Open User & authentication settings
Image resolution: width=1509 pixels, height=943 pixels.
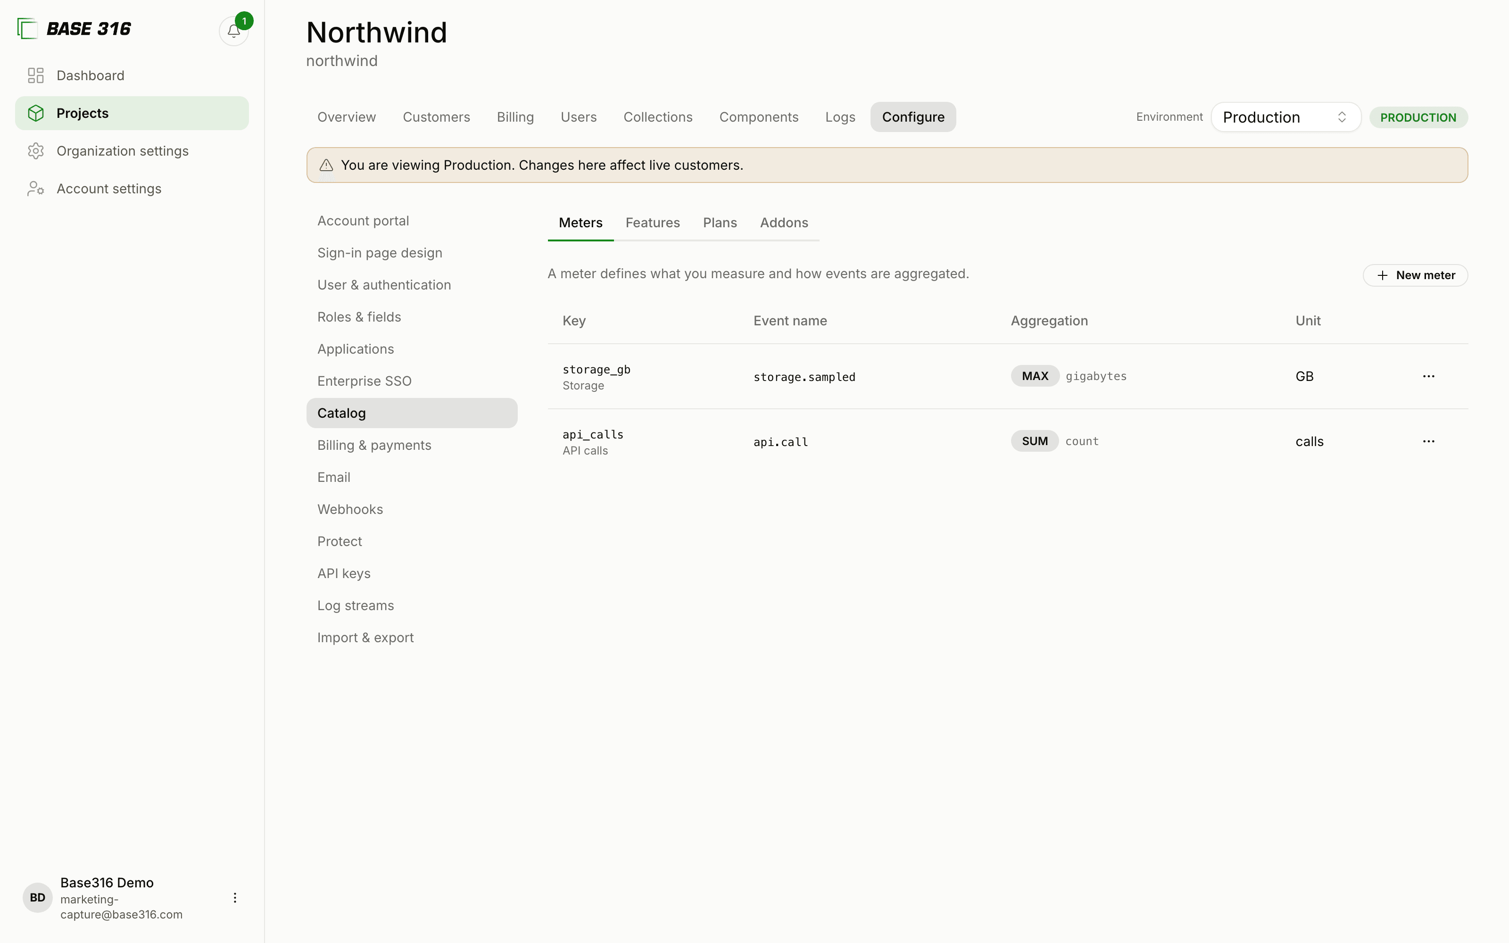tap(412, 285)
